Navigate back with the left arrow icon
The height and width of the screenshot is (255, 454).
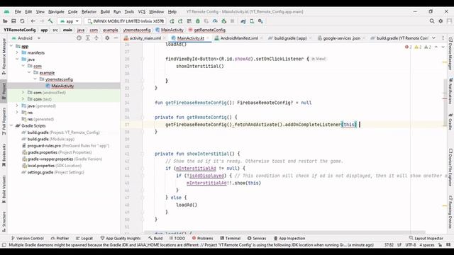point(33,21)
